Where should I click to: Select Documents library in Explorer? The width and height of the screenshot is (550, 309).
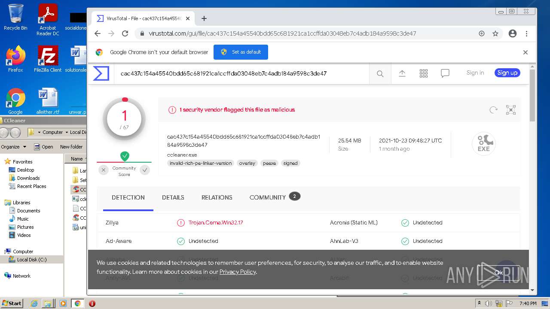tap(28, 211)
